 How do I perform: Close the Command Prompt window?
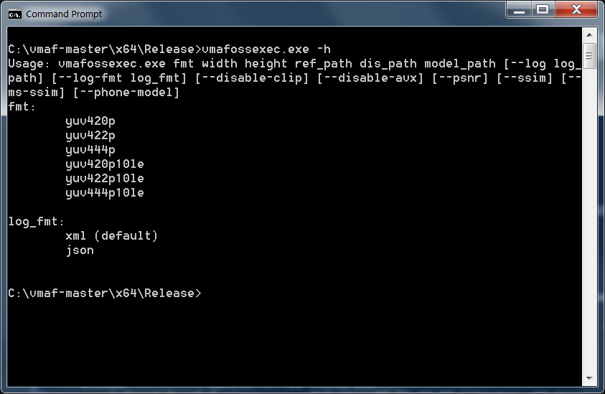[x=576, y=10]
